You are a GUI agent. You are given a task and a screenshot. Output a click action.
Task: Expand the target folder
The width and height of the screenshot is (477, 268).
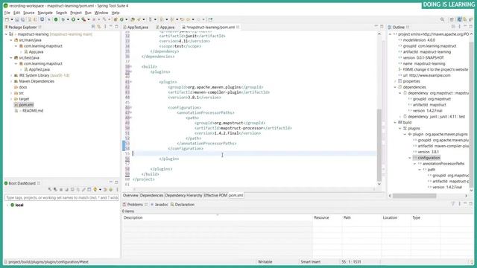pyautogui.click(x=11, y=99)
